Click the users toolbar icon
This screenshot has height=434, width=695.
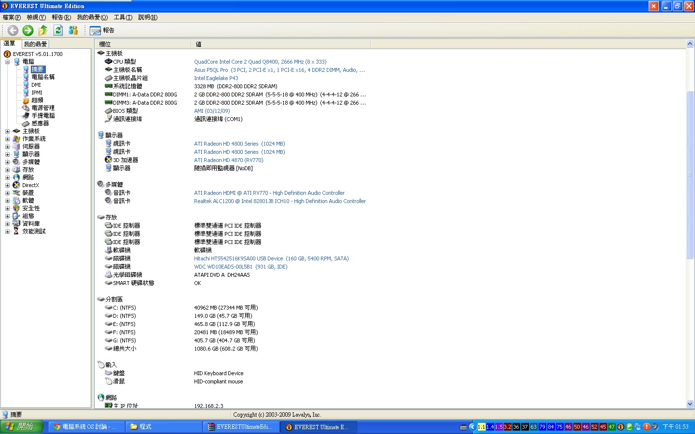click(x=73, y=30)
